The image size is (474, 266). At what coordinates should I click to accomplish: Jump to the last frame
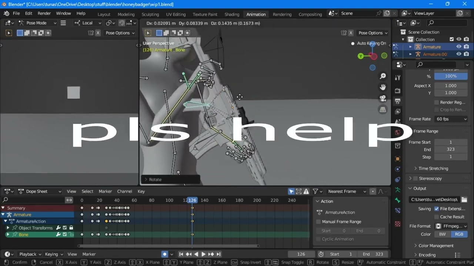(218, 254)
